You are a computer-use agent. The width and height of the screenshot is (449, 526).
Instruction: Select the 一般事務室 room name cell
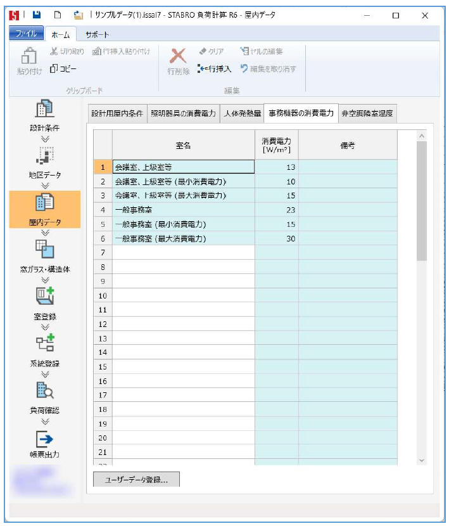183,210
